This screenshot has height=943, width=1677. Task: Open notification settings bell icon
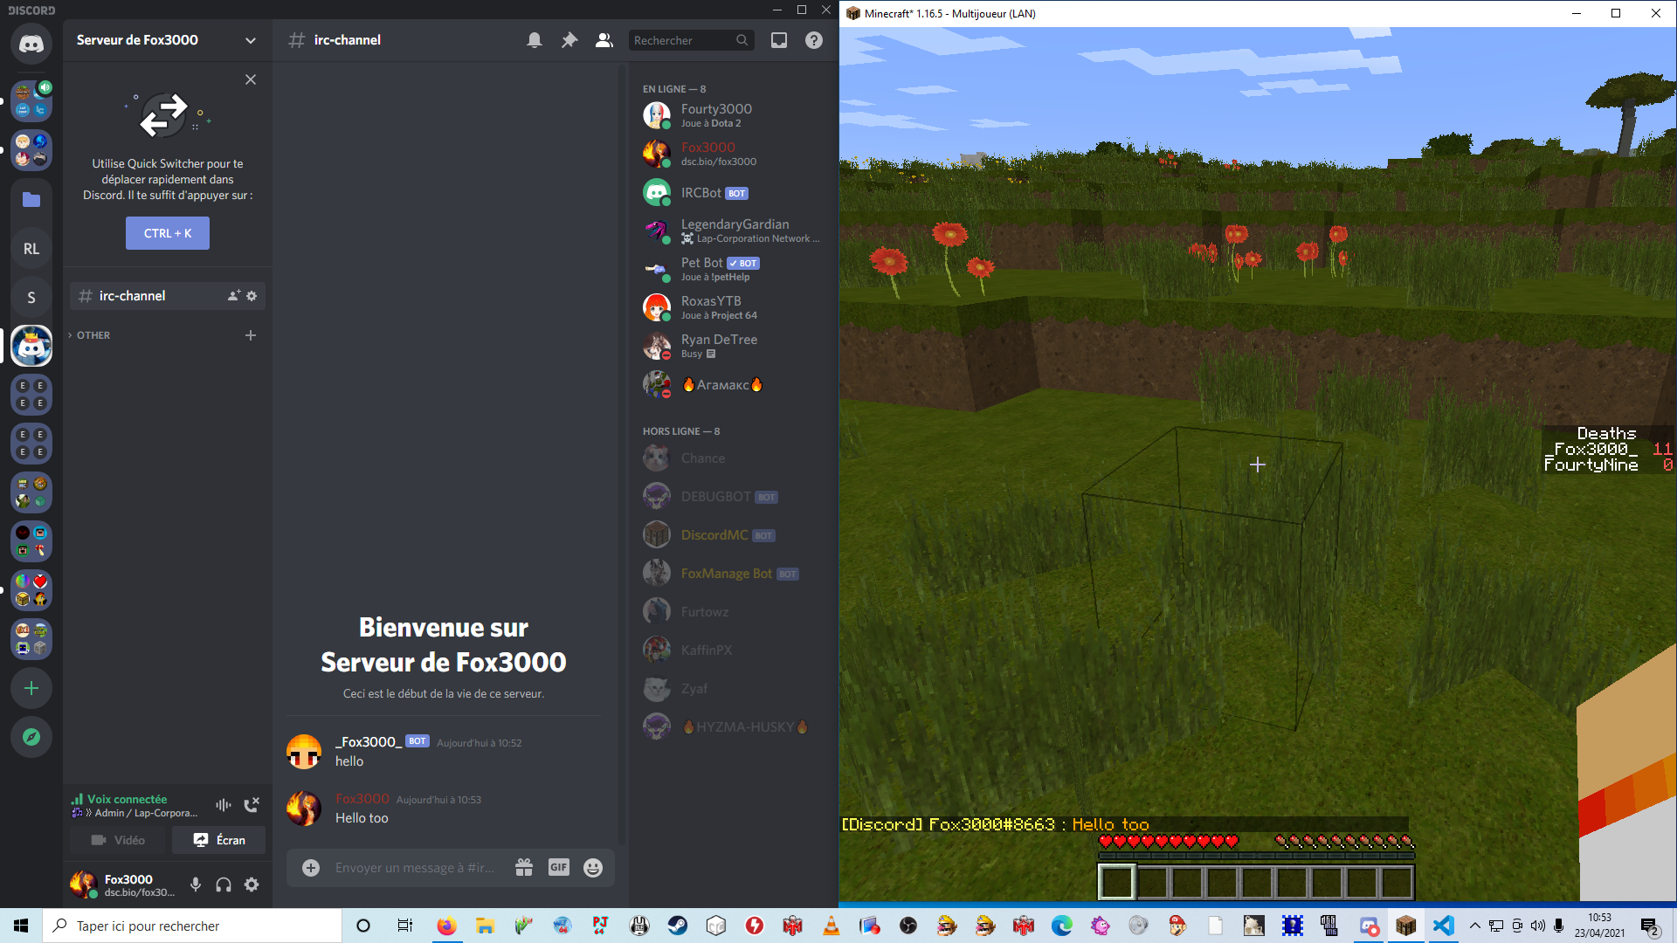pyautogui.click(x=535, y=40)
